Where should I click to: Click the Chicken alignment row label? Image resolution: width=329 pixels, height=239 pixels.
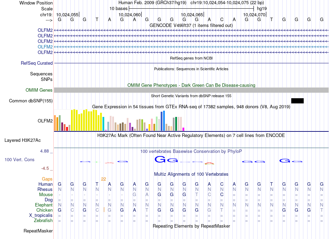pyautogui.click(x=44, y=210)
